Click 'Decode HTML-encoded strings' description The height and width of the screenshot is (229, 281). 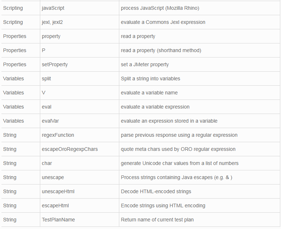[156, 191]
